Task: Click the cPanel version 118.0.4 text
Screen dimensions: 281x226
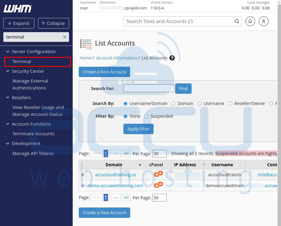Action: tap(157, 8)
